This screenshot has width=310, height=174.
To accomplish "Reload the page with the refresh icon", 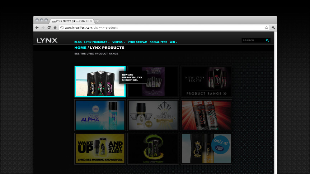I will (49, 28).
